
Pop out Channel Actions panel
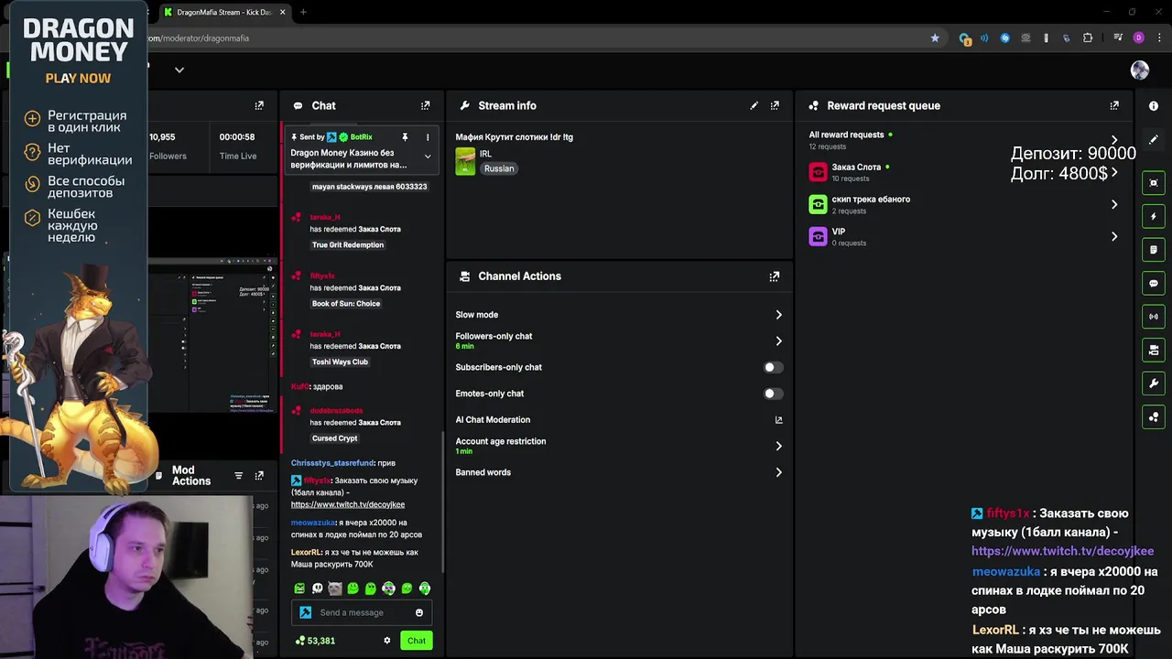pos(775,276)
